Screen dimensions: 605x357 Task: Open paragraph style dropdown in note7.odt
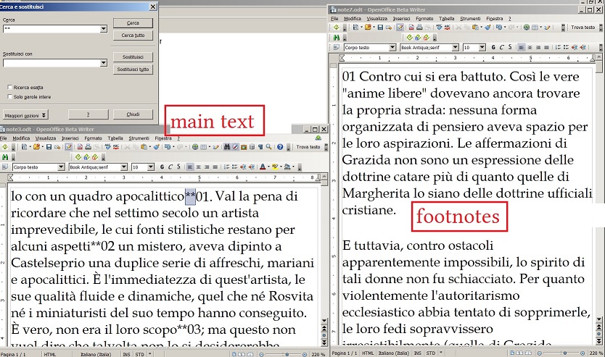click(x=392, y=47)
